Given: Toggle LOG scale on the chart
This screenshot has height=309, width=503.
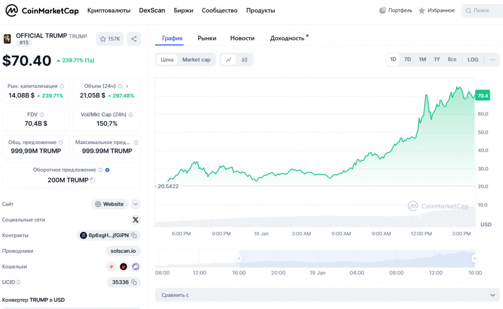Looking at the screenshot, I should point(473,59).
